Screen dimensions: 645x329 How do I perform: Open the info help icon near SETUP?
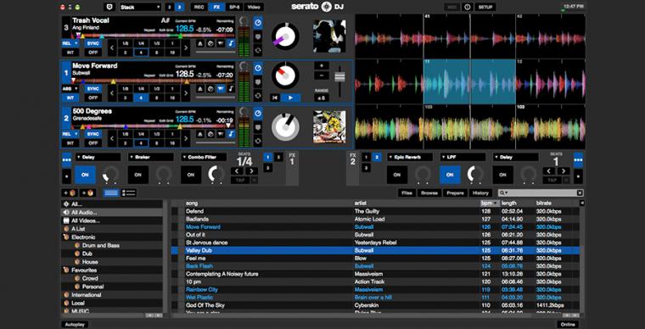(x=467, y=7)
